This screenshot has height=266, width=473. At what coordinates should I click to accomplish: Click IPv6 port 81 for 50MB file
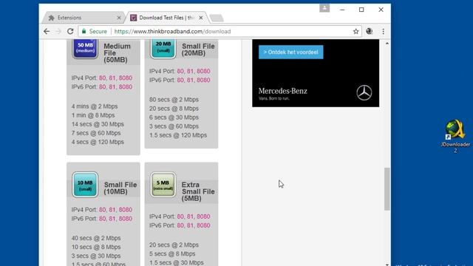pyautogui.click(x=112, y=87)
